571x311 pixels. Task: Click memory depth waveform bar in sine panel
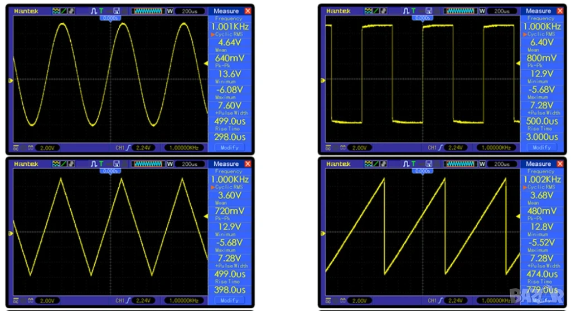[x=148, y=11]
